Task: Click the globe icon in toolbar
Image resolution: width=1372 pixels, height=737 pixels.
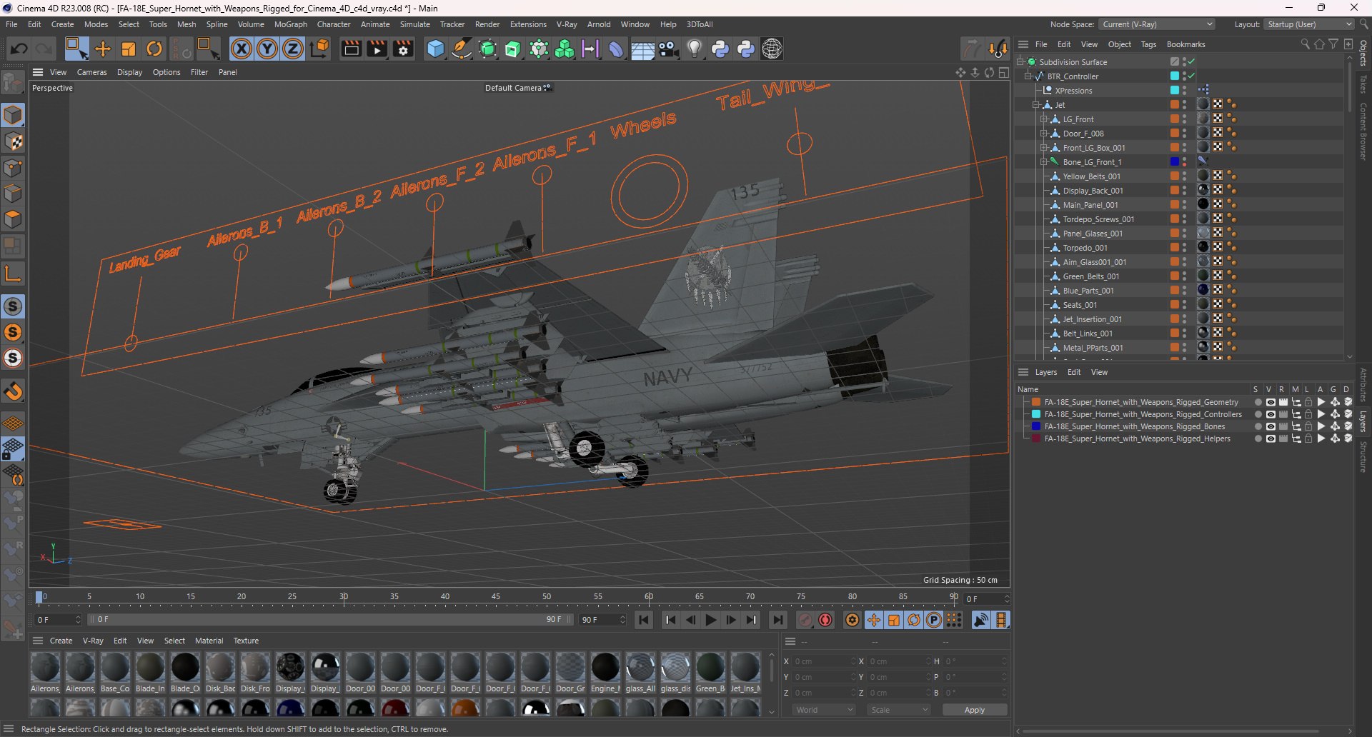Action: (x=772, y=49)
